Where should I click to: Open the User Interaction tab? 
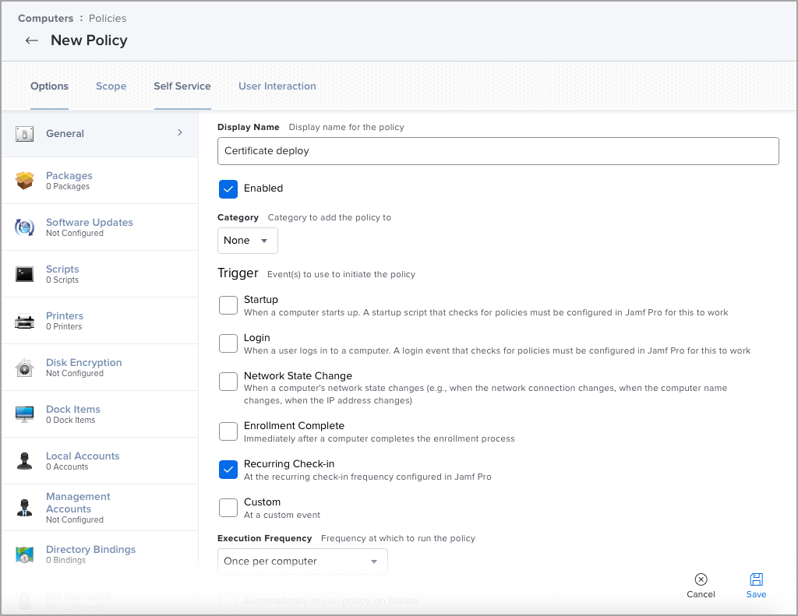click(x=277, y=86)
